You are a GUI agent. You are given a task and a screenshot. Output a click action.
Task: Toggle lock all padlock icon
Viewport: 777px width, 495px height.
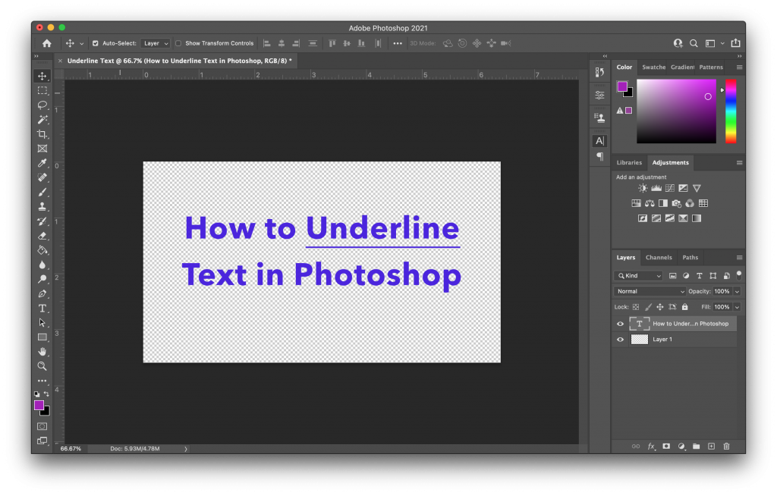pyautogui.click(x=685, y=307)
